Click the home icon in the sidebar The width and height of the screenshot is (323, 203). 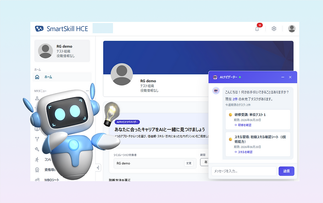tap(37, 77)
